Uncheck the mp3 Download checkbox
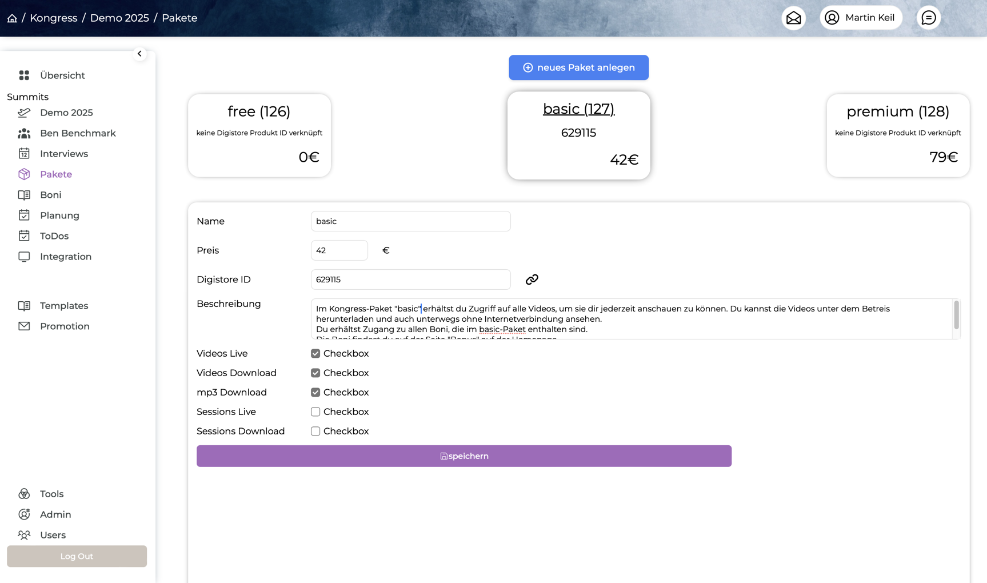The width and height of the screenshot is (987, 583). click(315, 393)
